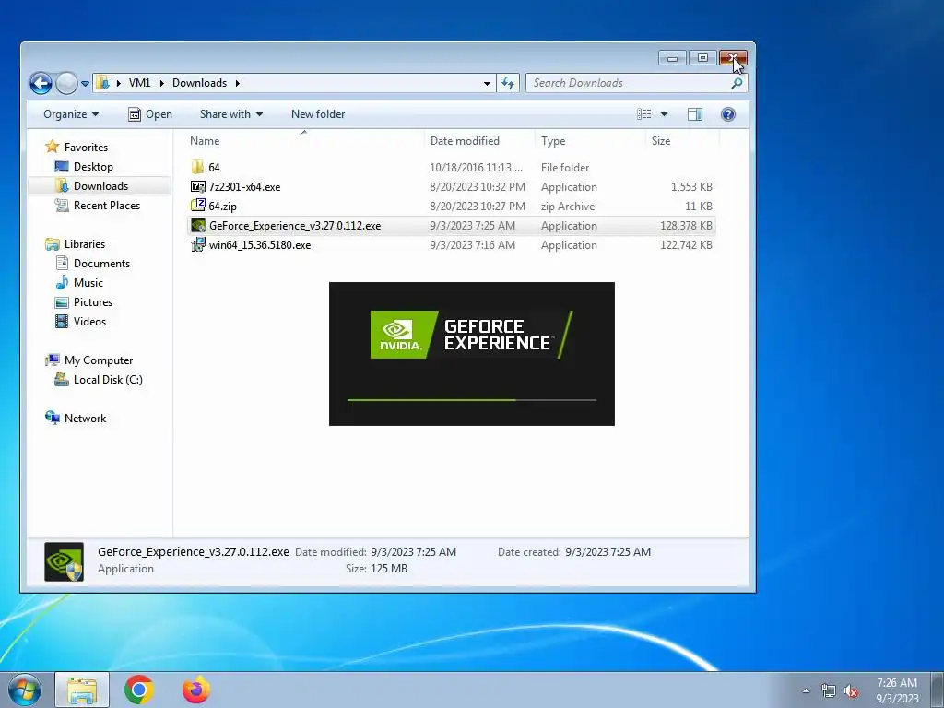Image resolution: width=944 pixels, height=708 pixels.
Task: Click the 64.zip file name
Action: point(223,206)
